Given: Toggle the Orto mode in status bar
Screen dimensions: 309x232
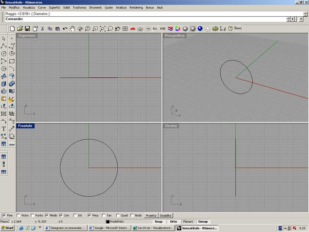Looking at the screenshot, I should (173, 222).
